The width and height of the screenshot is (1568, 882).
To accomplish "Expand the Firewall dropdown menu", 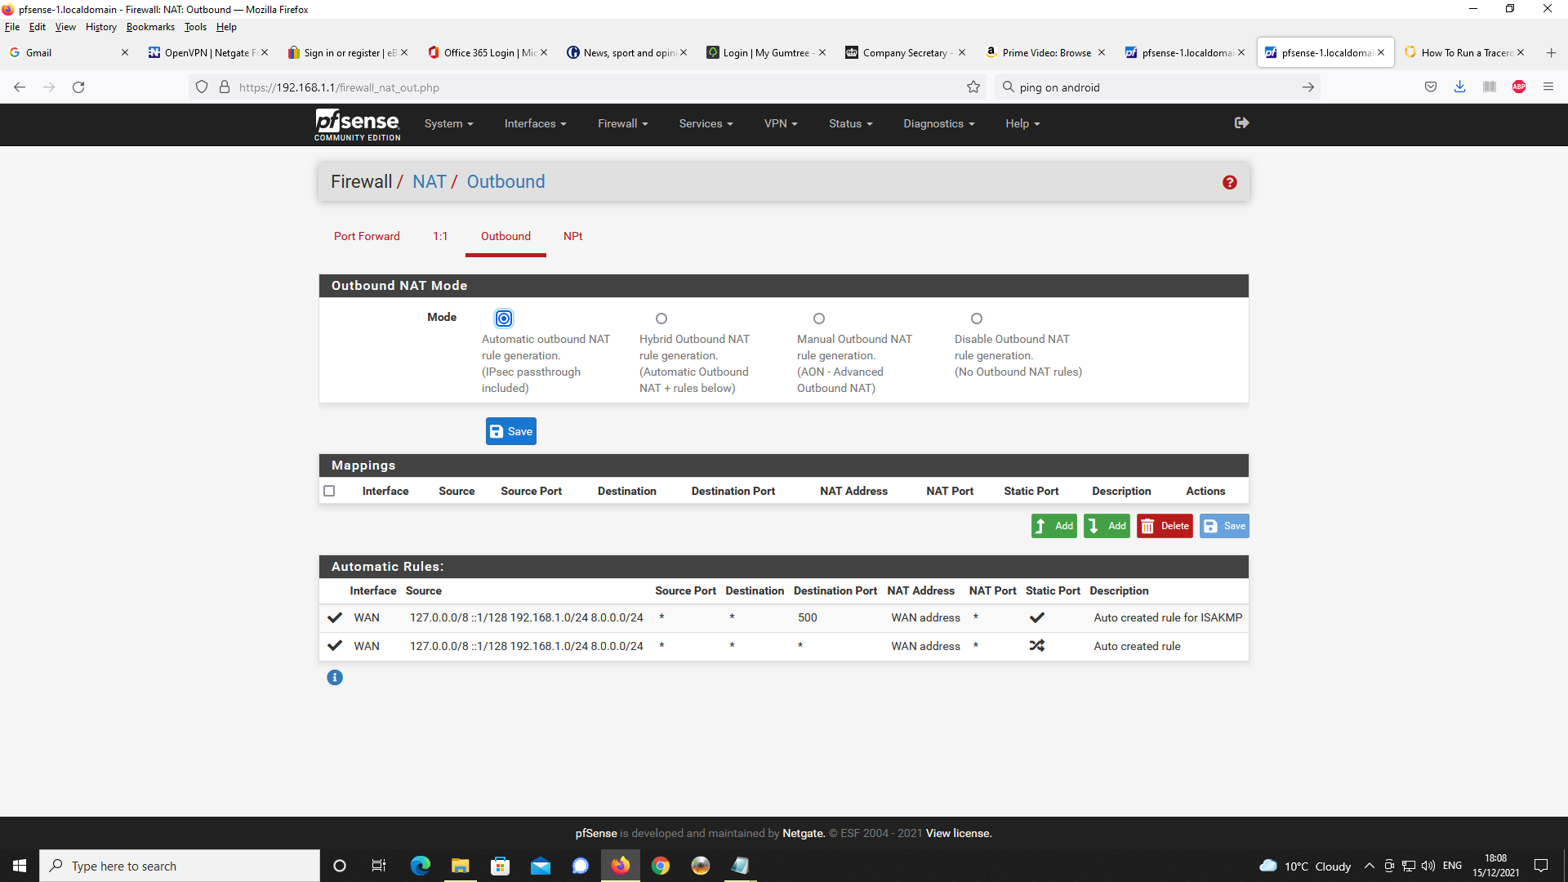I will pyautogui.click(x=622, y=123).
